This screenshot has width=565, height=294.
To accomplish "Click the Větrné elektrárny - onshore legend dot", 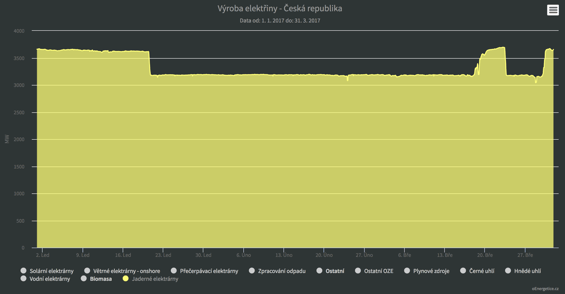I will pos(87,271).
